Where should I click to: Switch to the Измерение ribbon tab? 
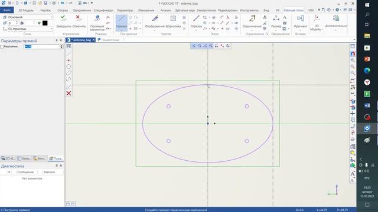(x=146, y=11)
